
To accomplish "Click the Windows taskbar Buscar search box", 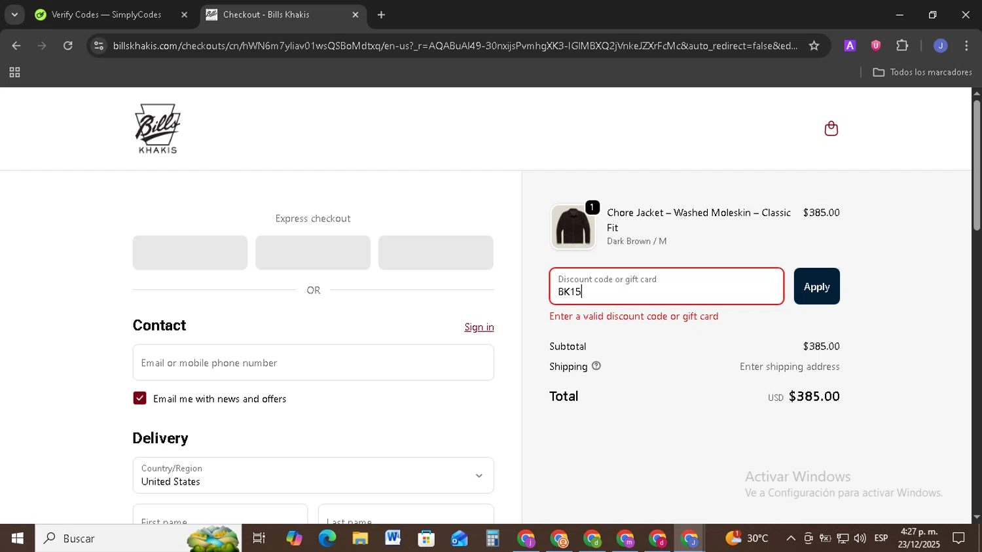I will [138, 538].
